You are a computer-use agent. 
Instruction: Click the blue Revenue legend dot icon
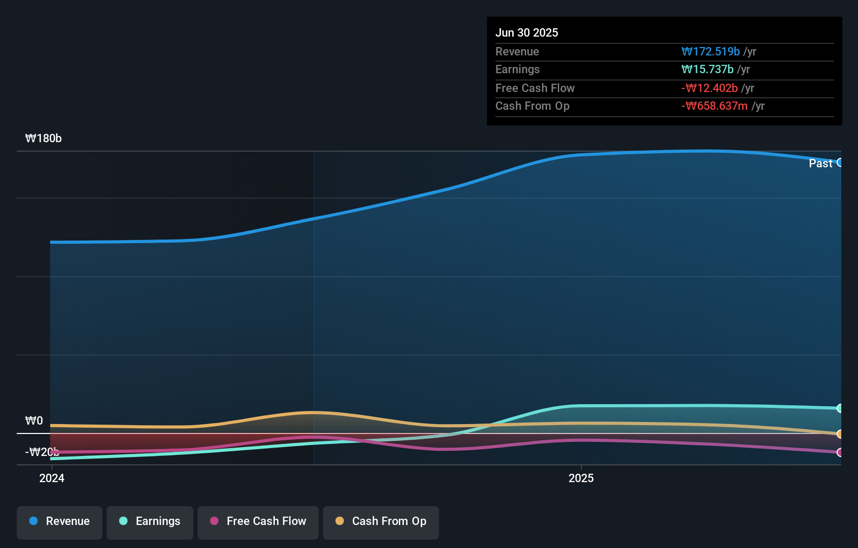click(33, 521)
